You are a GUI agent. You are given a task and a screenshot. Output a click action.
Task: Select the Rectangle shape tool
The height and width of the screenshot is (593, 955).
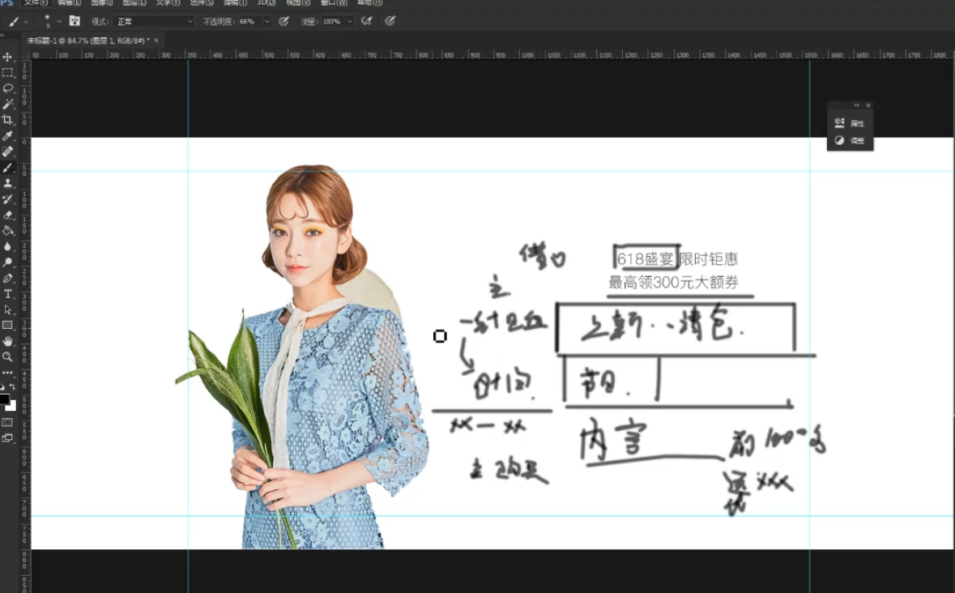(8, 326)
